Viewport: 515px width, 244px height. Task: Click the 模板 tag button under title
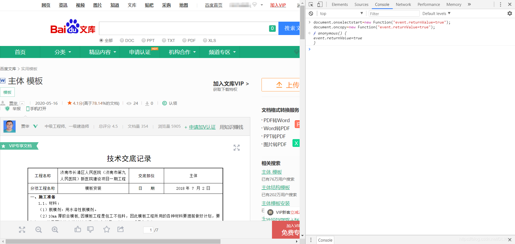pyautogui.click(x=8, y=92)
